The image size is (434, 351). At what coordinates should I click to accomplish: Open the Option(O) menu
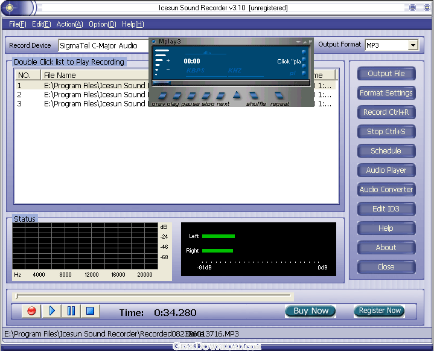(x=103, y=24)
